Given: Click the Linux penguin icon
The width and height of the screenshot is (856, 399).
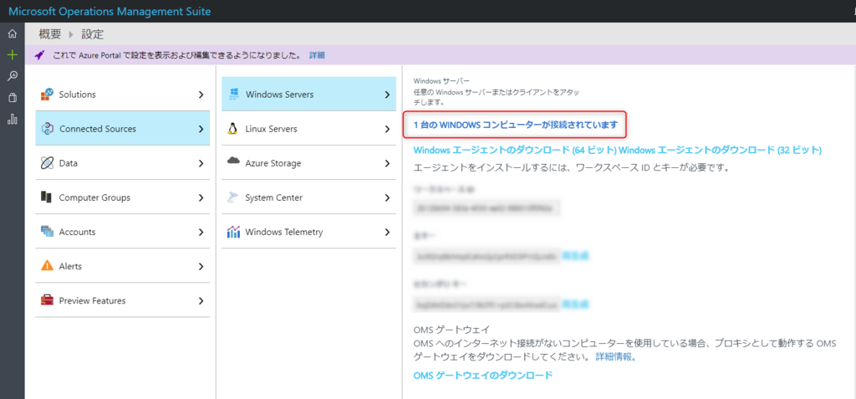Looking at the screenshot, I should (233, 129).
